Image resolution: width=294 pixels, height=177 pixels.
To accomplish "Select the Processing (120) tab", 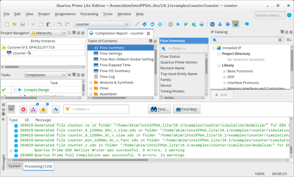I will click(39, 166).
